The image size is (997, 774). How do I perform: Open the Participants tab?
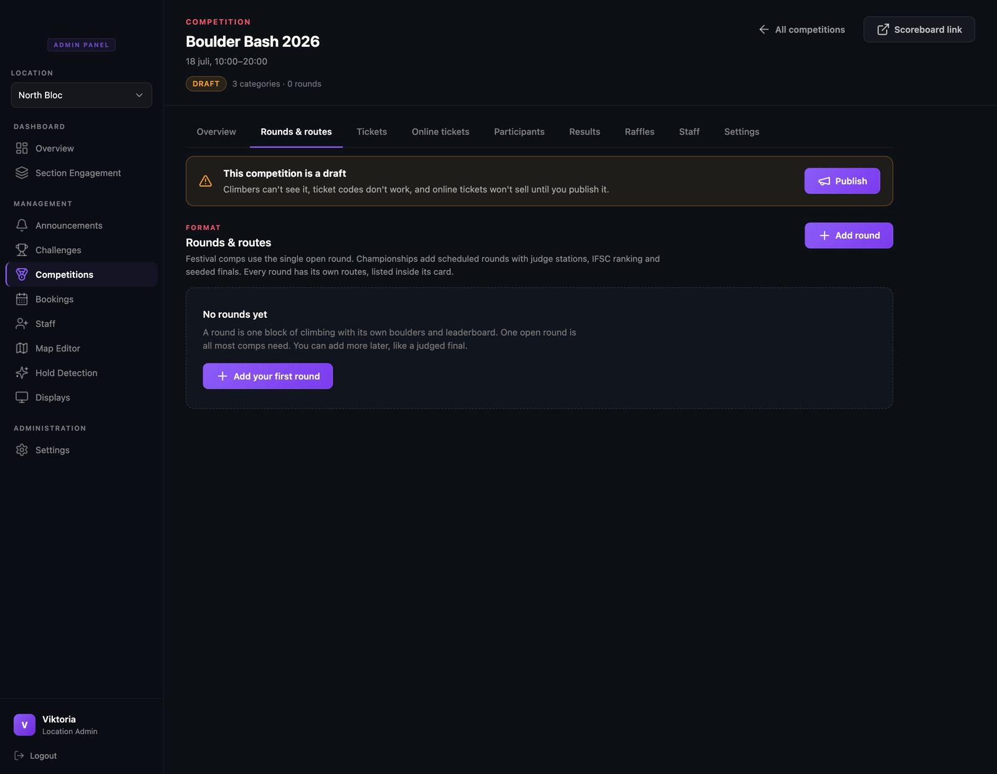tap(519, 131)
